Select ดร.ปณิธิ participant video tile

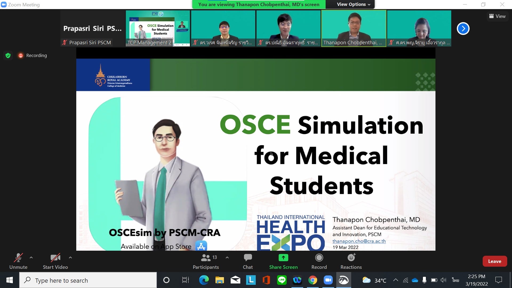(x=289, y=29)
